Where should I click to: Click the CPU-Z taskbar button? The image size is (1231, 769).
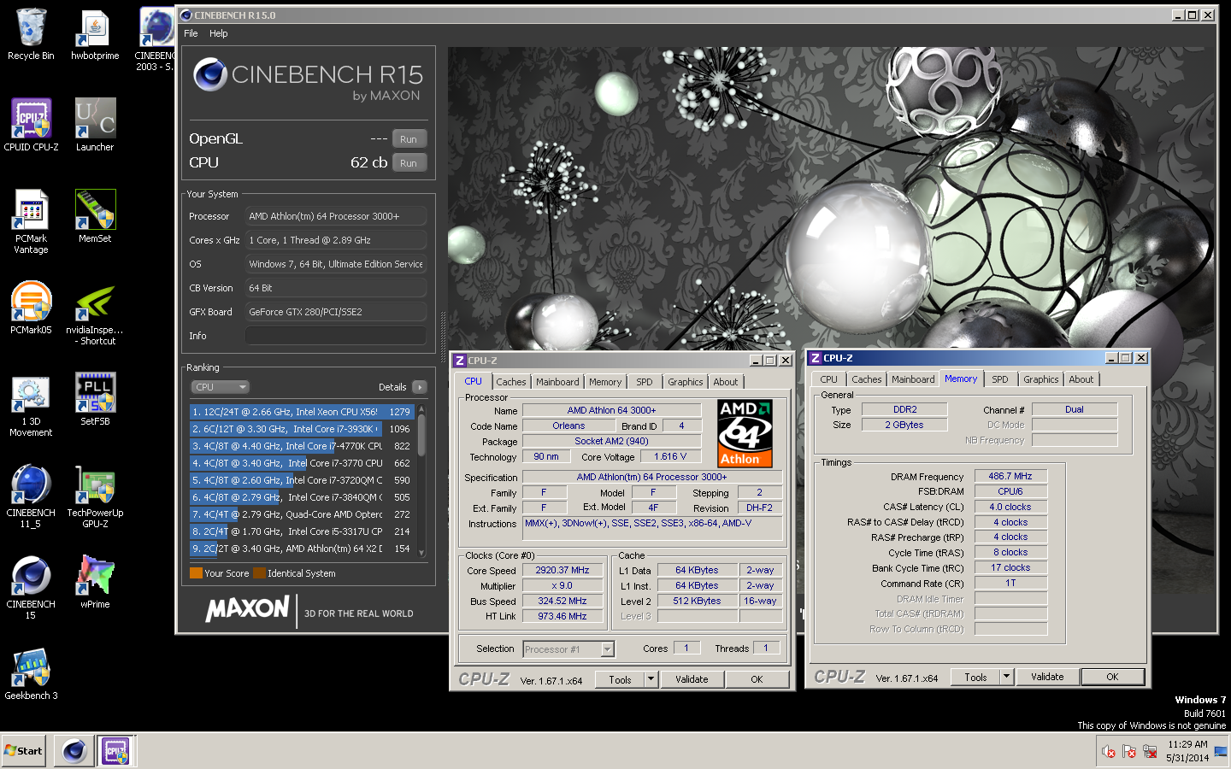(x=115, y=751)
